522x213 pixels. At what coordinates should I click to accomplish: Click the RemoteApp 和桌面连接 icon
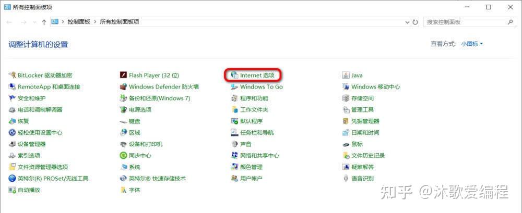[13, 87]
